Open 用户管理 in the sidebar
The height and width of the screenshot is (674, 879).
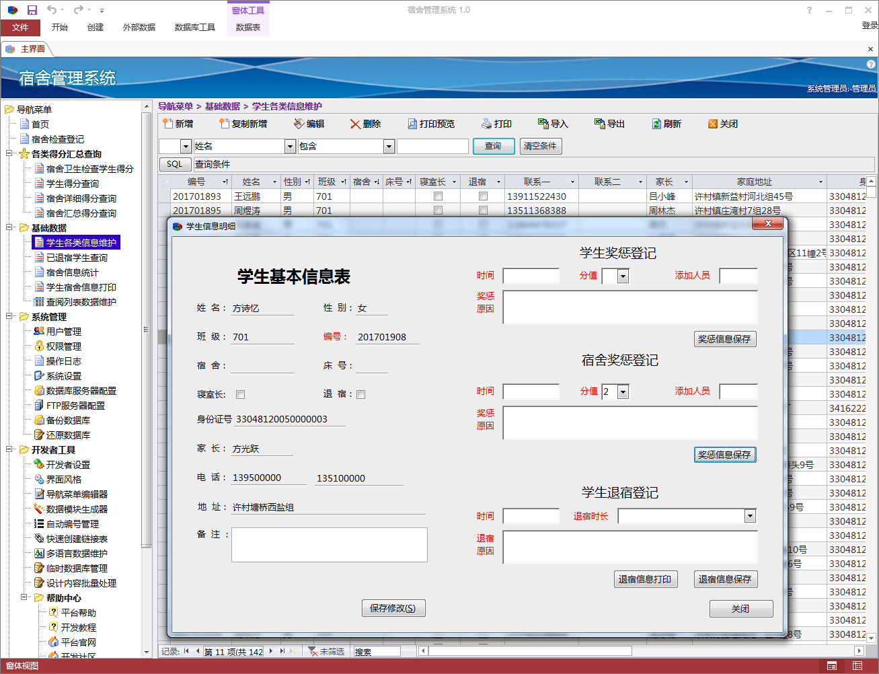click(x=64, y=331)
